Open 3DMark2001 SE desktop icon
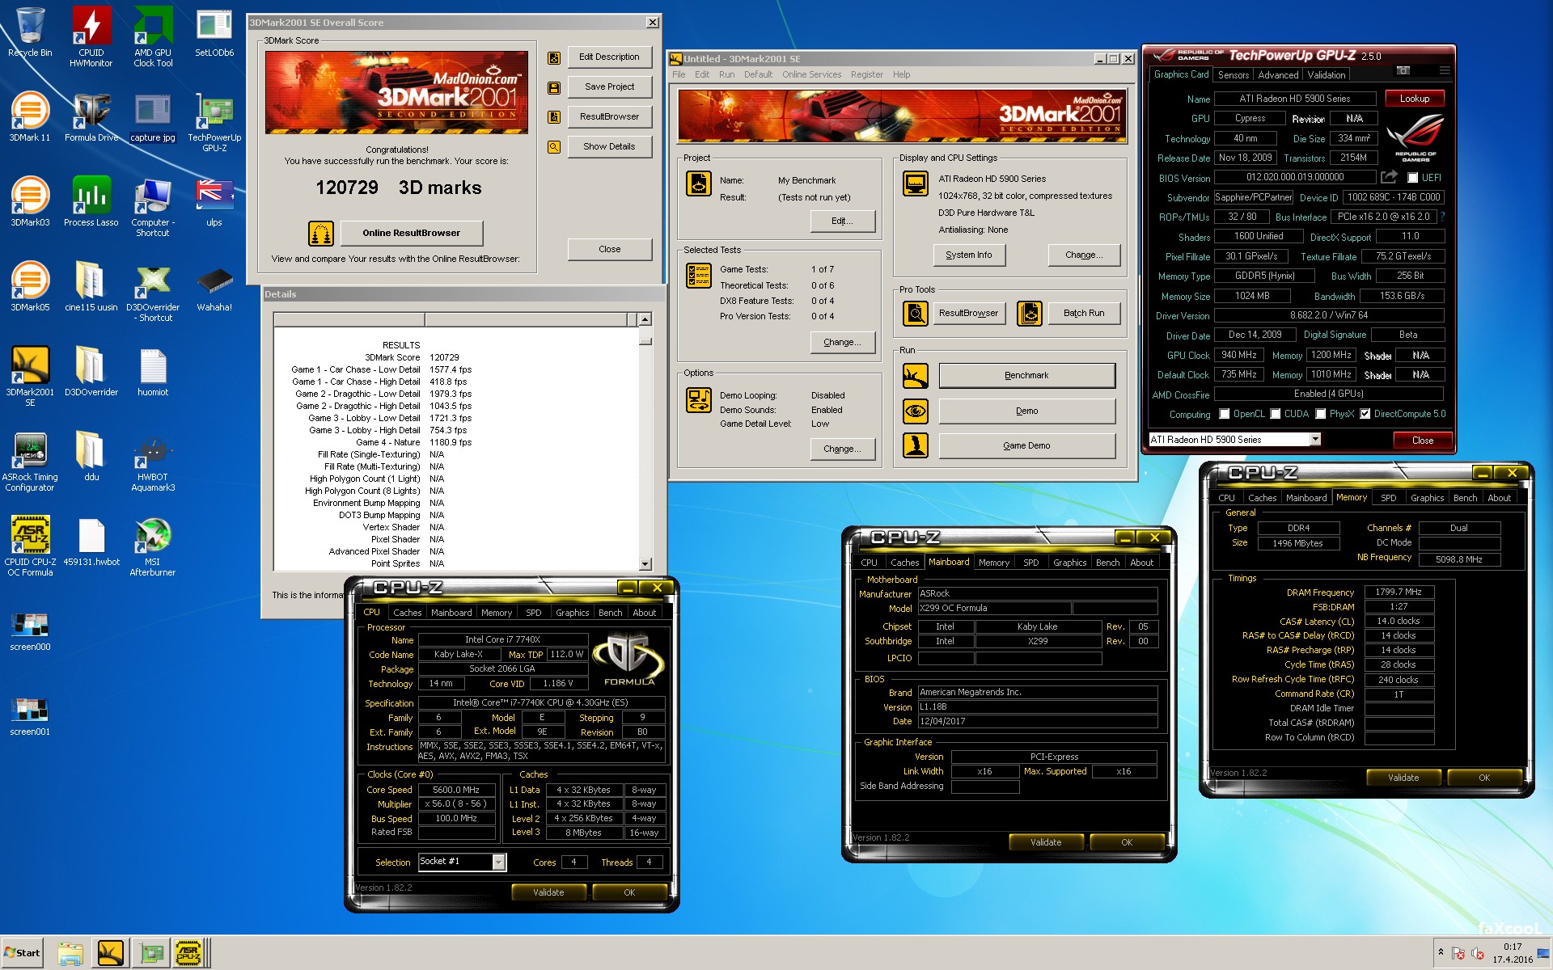1553x970 pixels. pyautogui.click(x=30, y=376)
